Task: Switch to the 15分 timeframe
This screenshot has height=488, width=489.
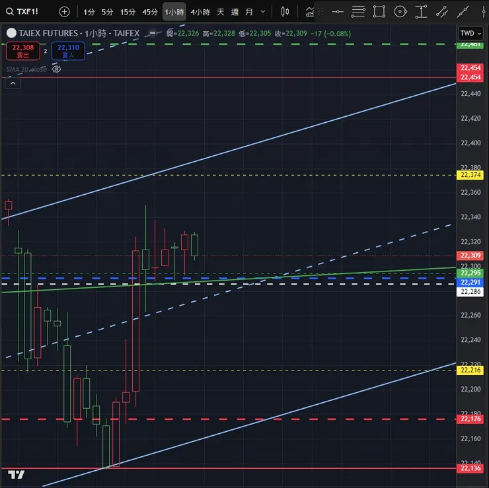Action: (128, 12)
